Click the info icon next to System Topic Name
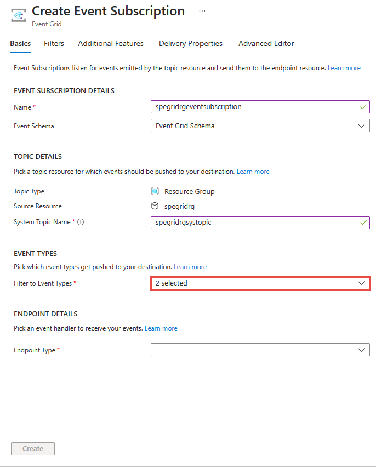Screen dimensions: 376x467 coord(81,222)
